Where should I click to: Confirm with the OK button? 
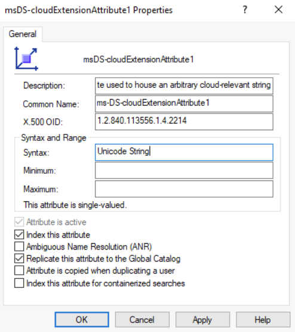coord(82,319)
